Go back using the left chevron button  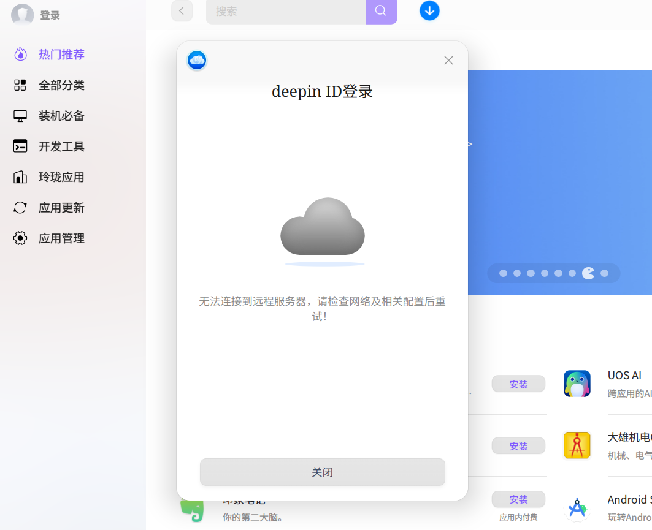pos(182,11)
